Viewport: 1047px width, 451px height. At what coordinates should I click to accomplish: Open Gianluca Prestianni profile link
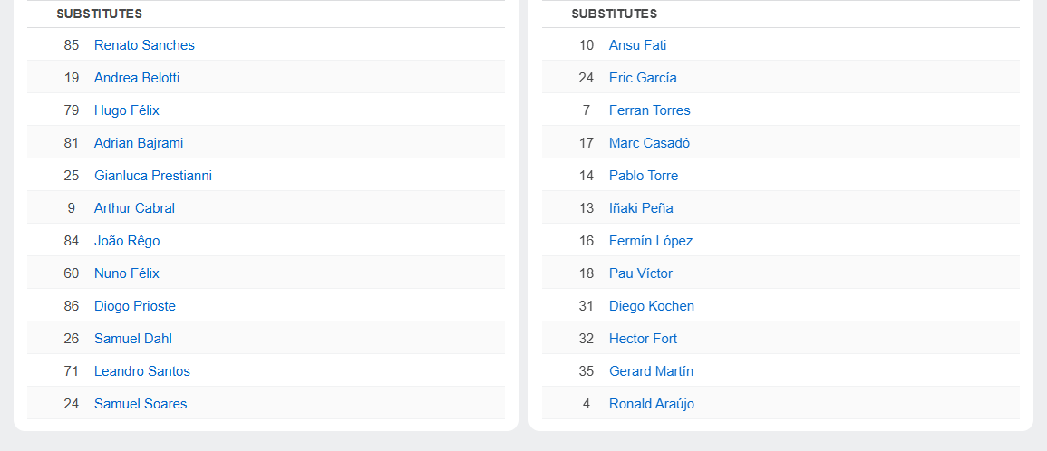[153, 176]
